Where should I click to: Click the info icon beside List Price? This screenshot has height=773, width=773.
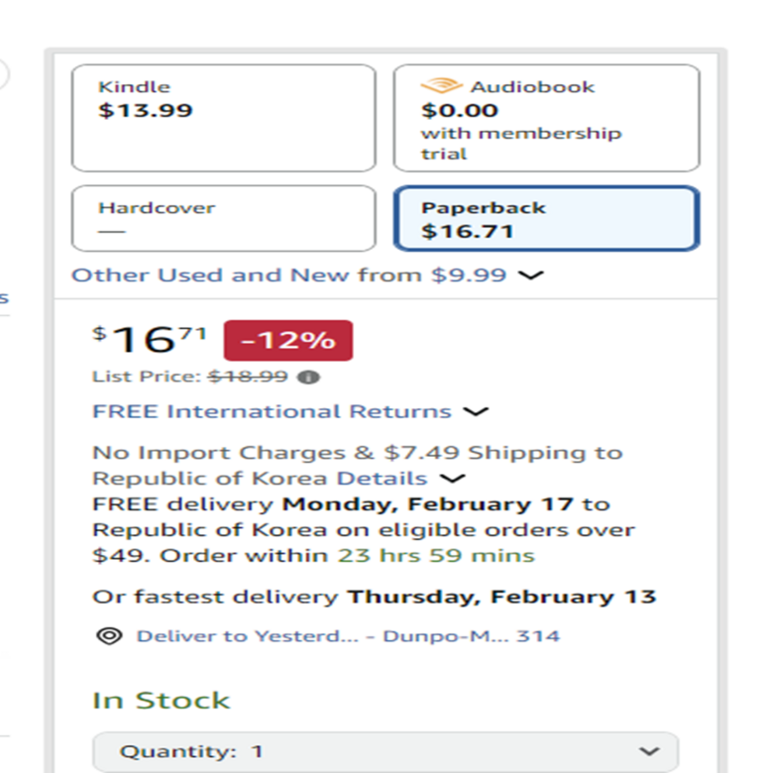(311, 377)
